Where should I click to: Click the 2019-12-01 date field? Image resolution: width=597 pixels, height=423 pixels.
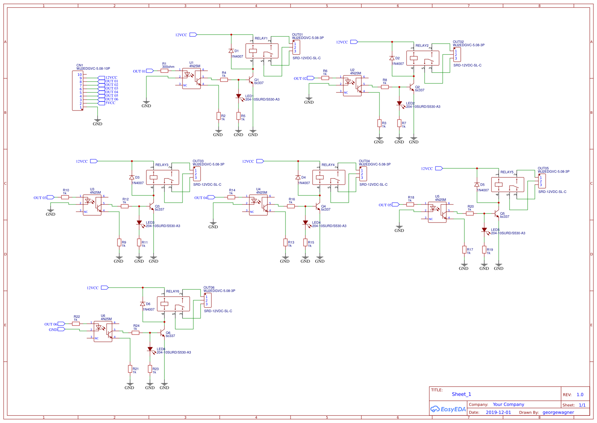pos(499,412)
